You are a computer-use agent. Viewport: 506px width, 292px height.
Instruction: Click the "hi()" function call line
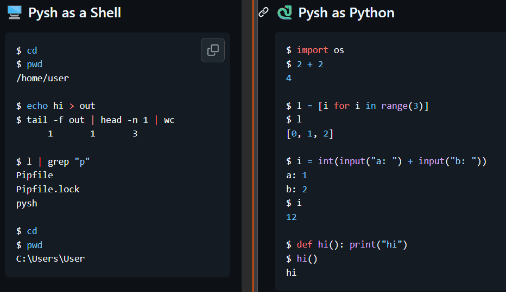[x=307, y=258]
